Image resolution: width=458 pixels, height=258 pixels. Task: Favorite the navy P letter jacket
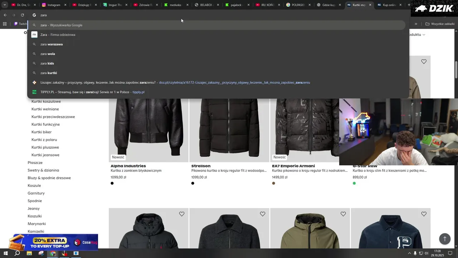click(x=424, y=214)
